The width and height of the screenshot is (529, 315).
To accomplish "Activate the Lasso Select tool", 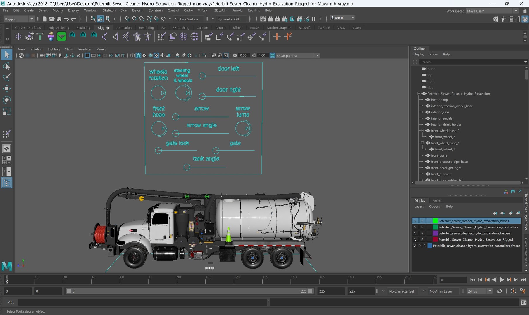I will click(7, 66).
